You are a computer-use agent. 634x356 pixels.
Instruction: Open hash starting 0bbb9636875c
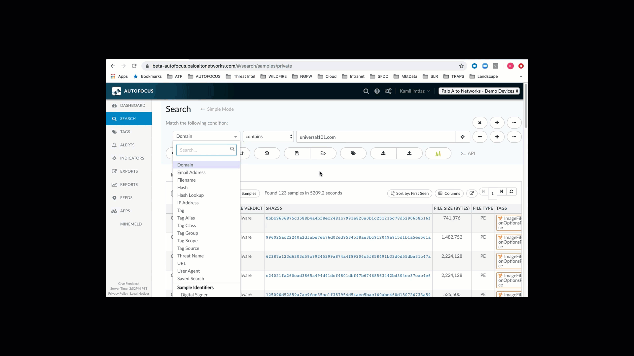[x=348, y=218]
